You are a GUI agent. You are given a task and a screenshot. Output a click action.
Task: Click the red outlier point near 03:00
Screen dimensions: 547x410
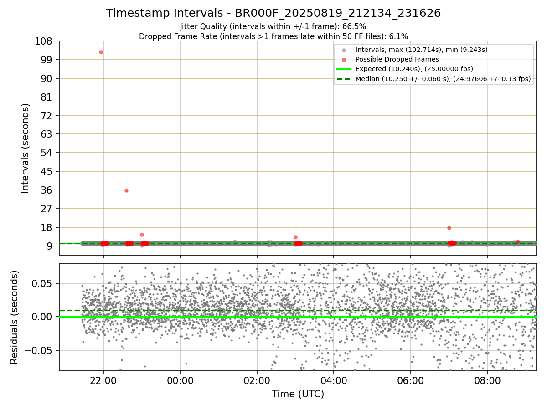(295, 237)
